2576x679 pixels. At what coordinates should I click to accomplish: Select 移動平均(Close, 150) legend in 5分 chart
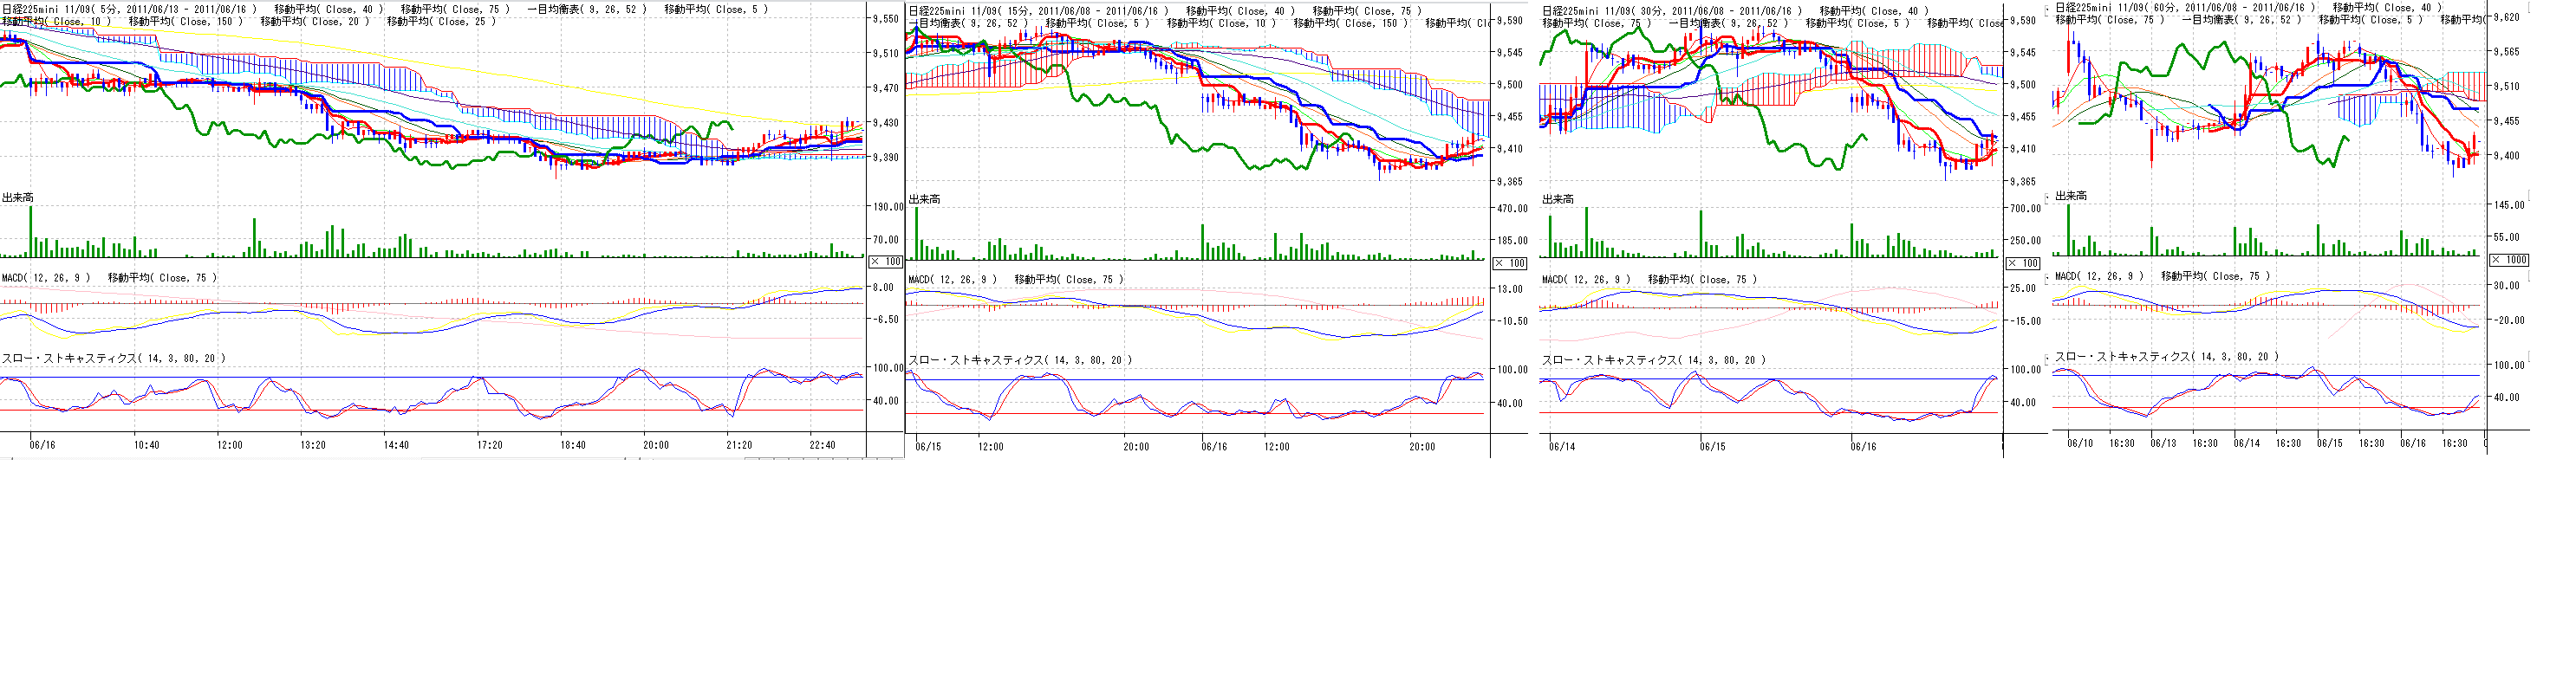point(186,21)
